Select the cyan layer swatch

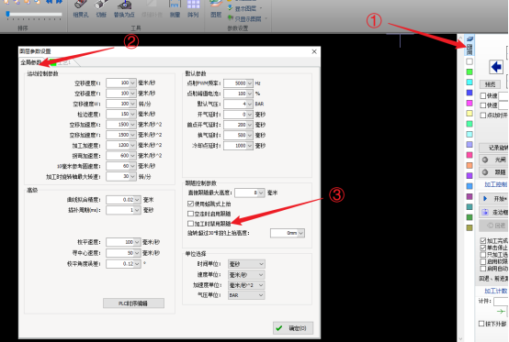coord(469,83)
